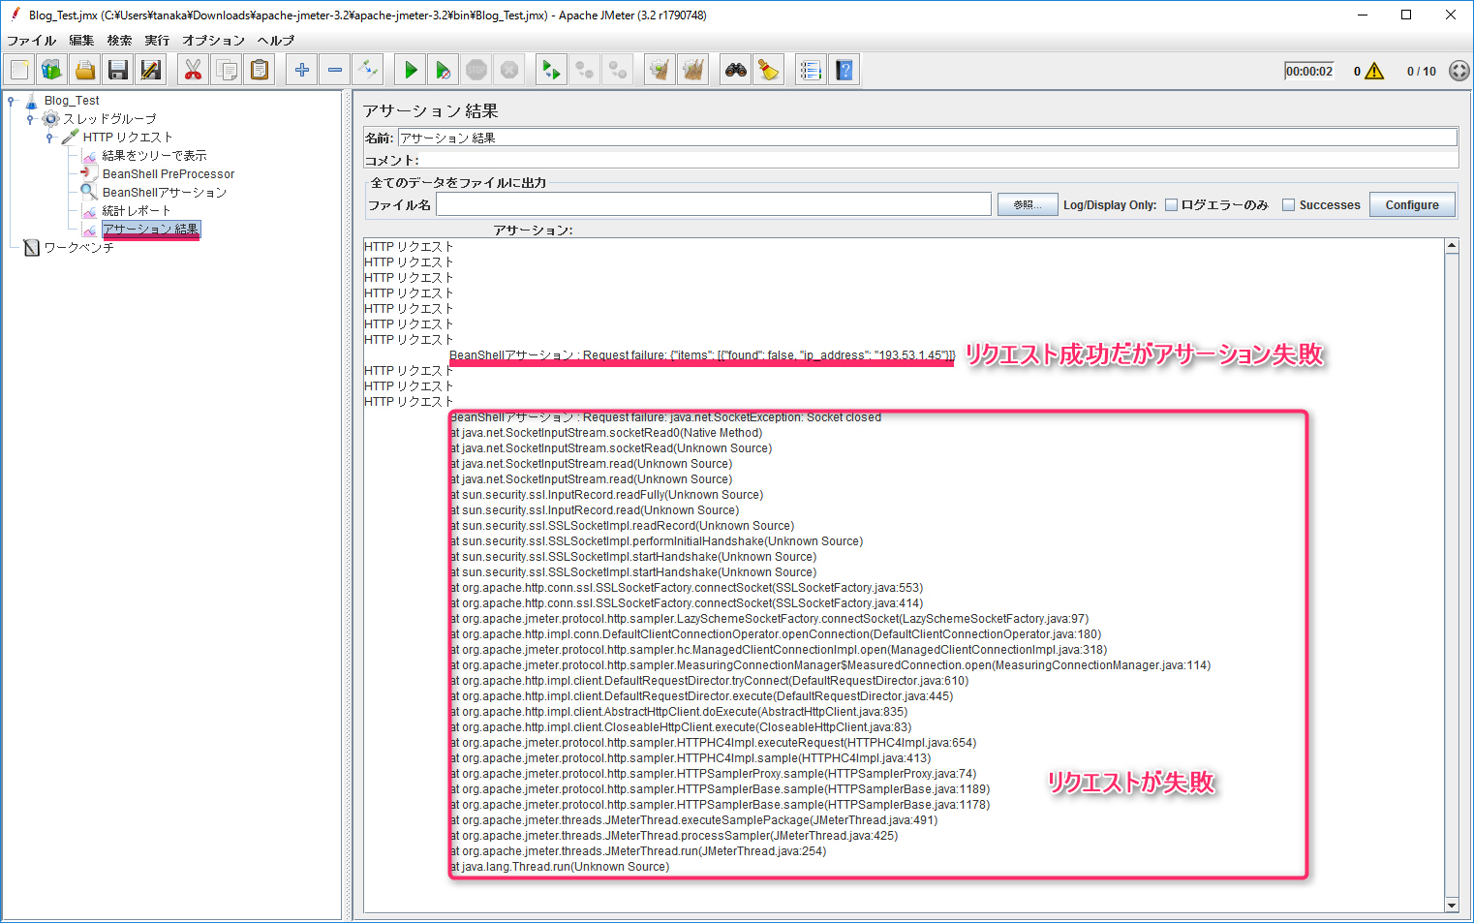Open the ヘルプ menu
Screen dimensions: 1474x923
point(276,41)
